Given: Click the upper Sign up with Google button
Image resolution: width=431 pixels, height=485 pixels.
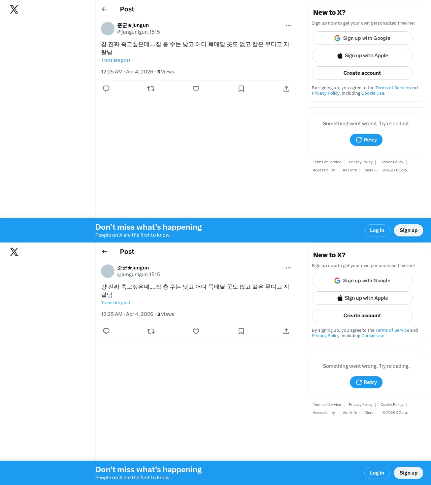Looking at the screenshot, I should pos(362,38).
